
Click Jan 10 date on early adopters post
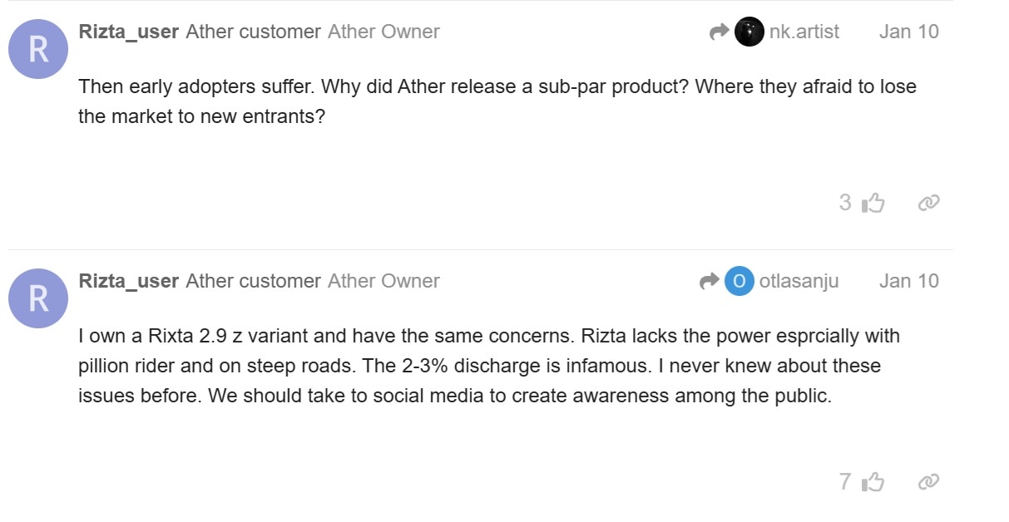908,32
